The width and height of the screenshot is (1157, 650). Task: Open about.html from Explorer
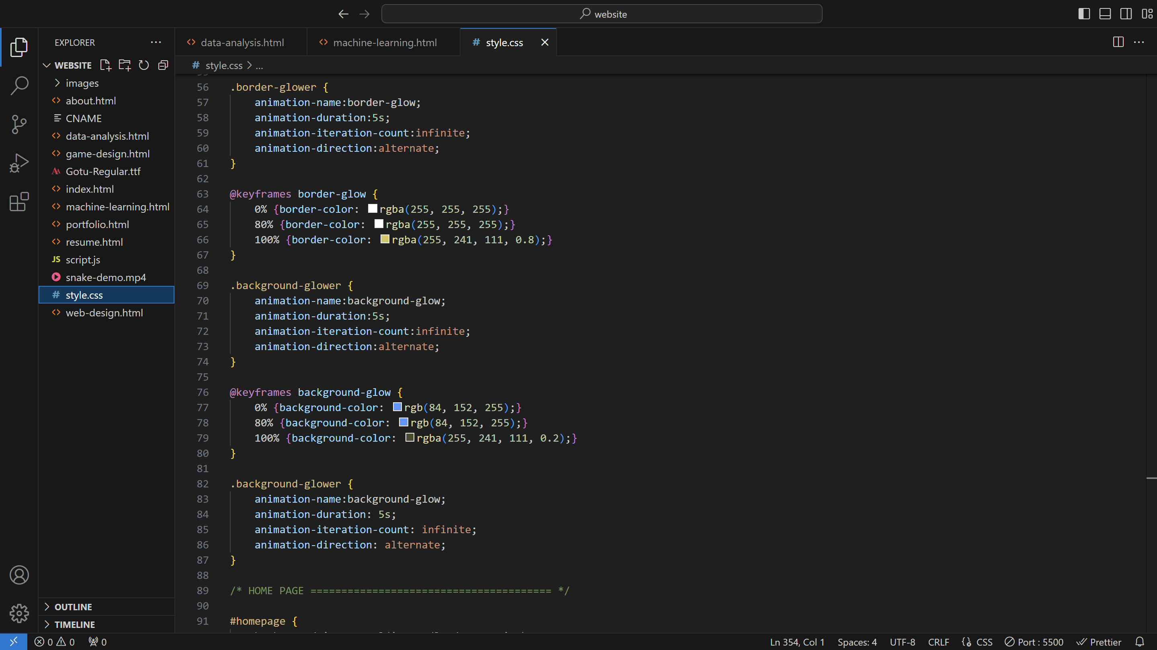click(x=106, y=100)
